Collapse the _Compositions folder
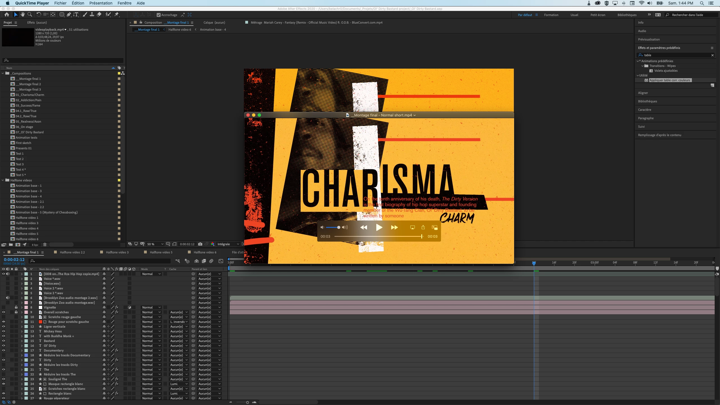This screenshot has width=720, height=405. 3,73
